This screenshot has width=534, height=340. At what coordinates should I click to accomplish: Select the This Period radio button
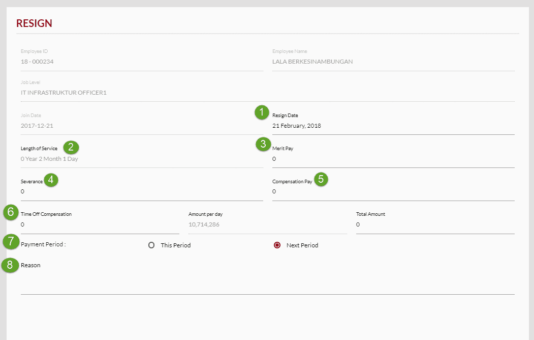pos(151,245)
